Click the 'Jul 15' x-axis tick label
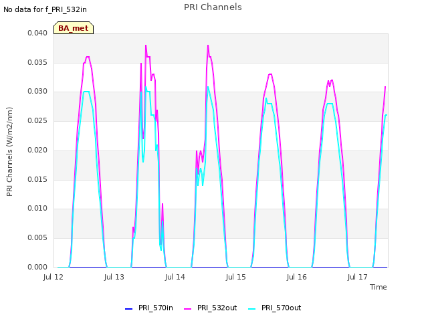This screenshot has width=428, height=321. click(236, 277)
